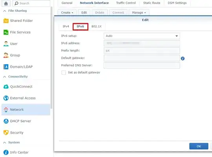Select the IPv4 tab in Edit dialog

[66, 27]
